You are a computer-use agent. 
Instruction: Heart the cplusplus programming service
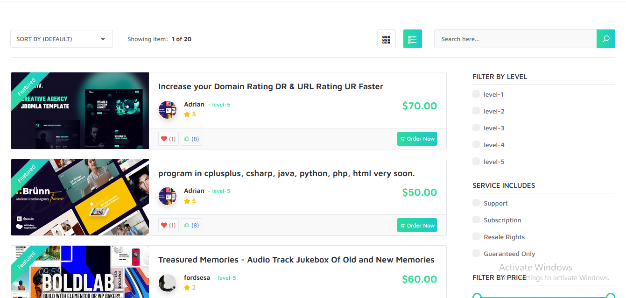(169, 225)
